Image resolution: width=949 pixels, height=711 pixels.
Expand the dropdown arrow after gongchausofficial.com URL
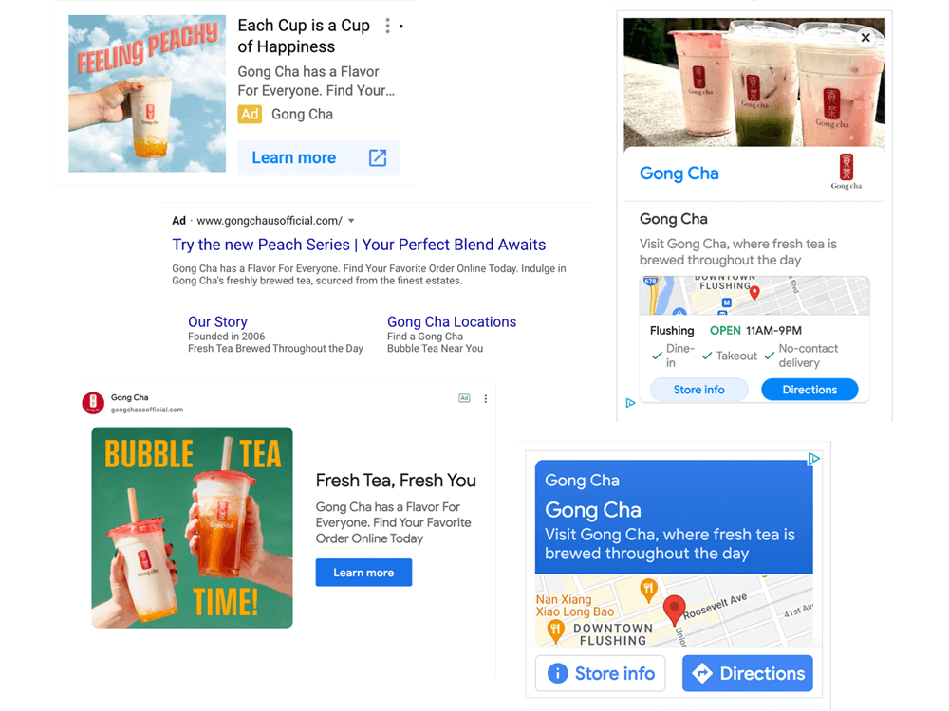pyautogui.click(x=352, y=221)
